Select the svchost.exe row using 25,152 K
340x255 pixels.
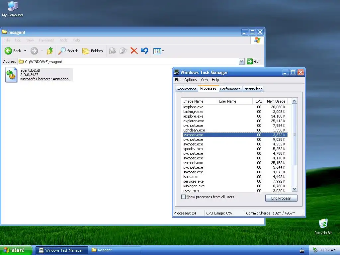(235, 163)
